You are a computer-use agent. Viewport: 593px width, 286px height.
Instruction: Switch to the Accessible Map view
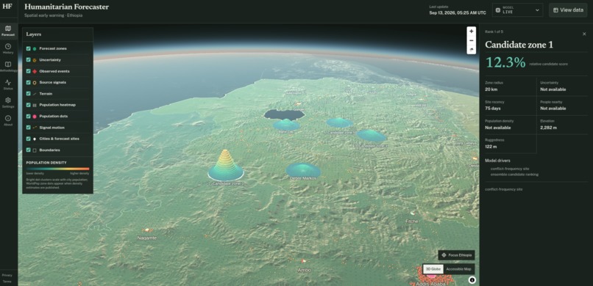click(x=458, y=269)
